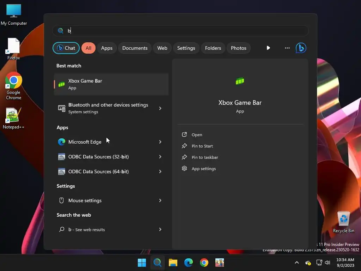Open the three-dot more options menu
Viewport: 361px width, 271px height.
[287, 48]
